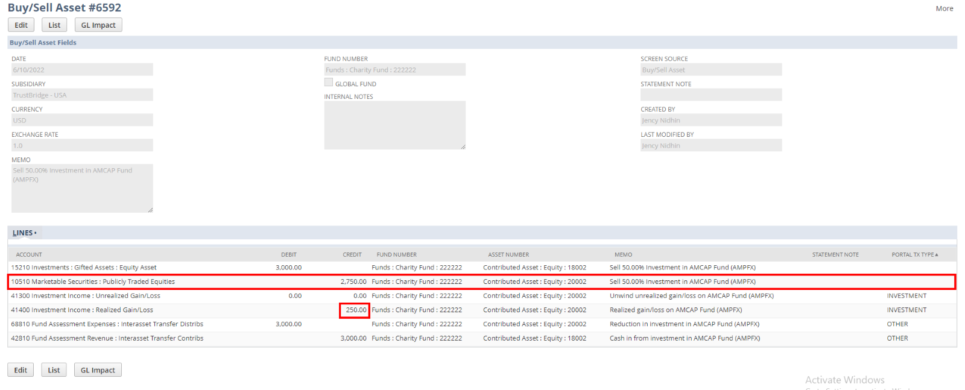Open the More menu in top right

coord(944,8)
